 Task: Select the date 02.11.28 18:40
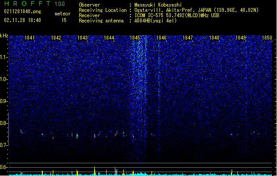tap(22, 20)
